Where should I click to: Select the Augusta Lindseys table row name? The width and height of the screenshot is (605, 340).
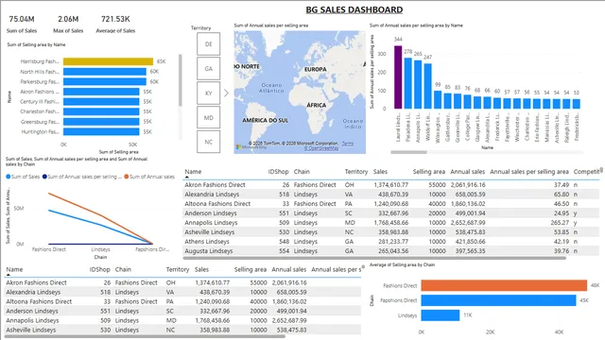[208, 251]
